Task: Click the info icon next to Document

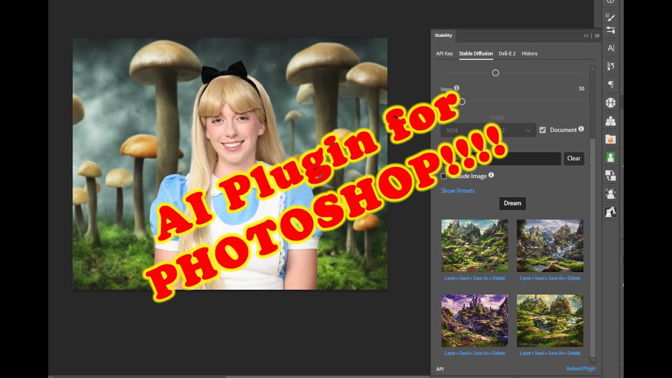Action: [581, 129]
